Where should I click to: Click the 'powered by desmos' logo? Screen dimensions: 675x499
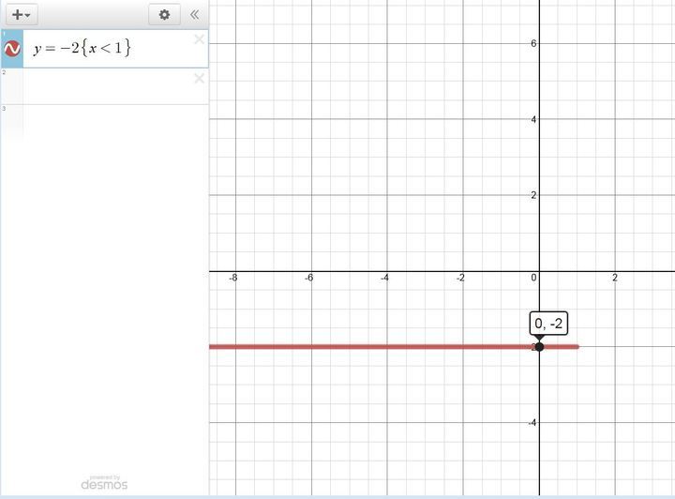coord(104,482)
